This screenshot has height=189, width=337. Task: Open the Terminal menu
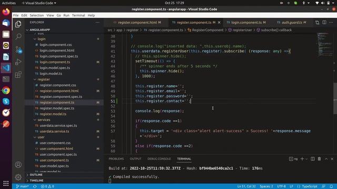pos(78,15)
